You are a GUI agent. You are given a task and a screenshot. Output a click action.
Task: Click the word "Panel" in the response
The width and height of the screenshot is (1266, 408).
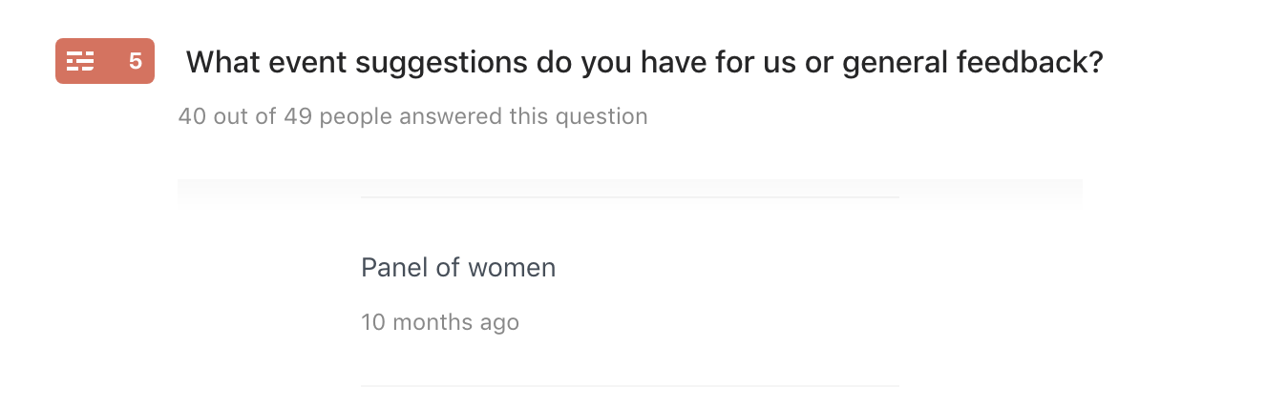[395, 268]
